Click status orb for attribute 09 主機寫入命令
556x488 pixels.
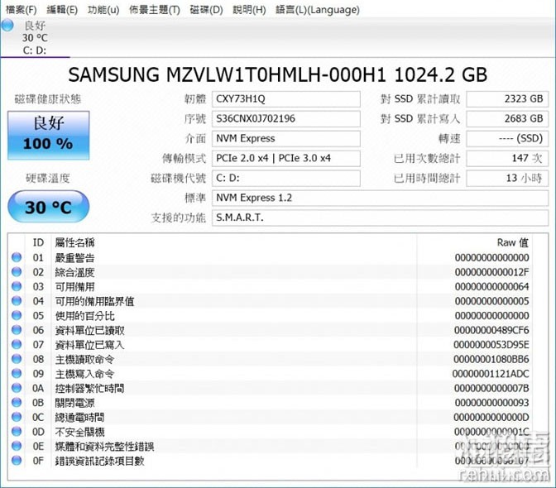click(17, 374)
